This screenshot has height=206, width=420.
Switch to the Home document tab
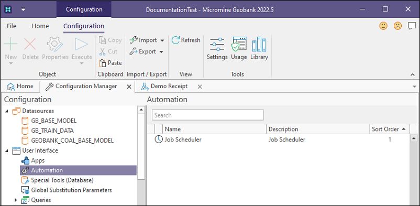20,86
